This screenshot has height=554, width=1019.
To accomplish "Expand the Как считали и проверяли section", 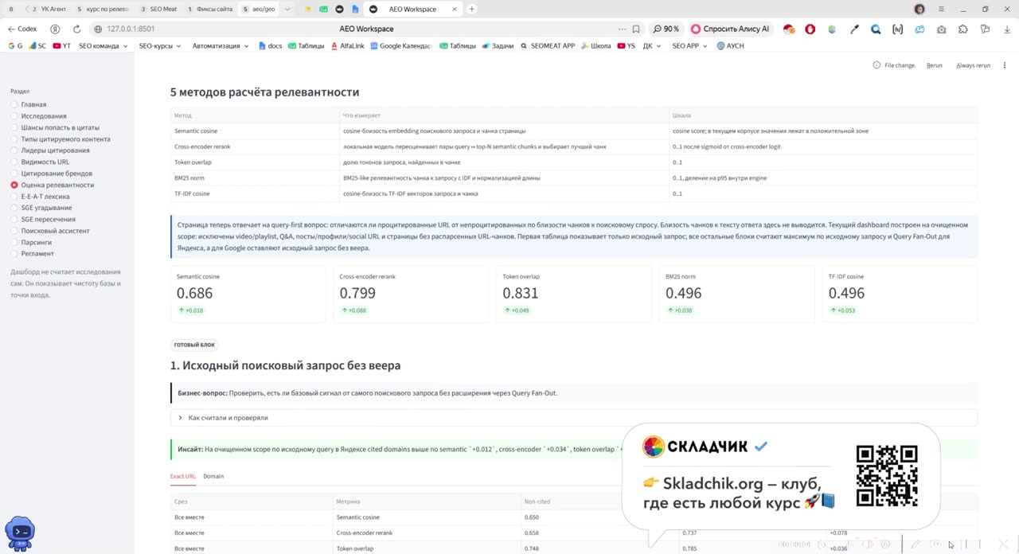I will [573, 418].
